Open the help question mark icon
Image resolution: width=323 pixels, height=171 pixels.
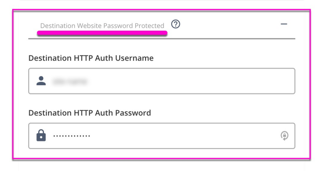(175, 24)
